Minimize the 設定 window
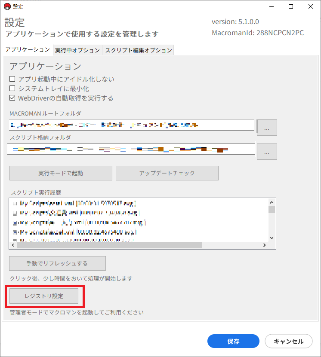Viewport: 321px width, 357px height. point(272,6)
